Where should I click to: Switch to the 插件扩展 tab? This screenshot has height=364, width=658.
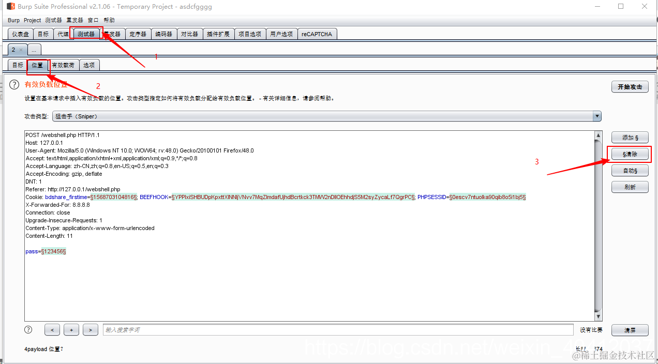click(218, 34)
